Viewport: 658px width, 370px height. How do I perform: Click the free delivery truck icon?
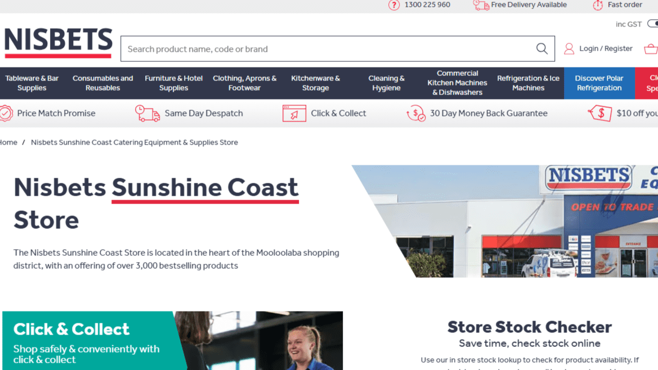tap(481, 5)
